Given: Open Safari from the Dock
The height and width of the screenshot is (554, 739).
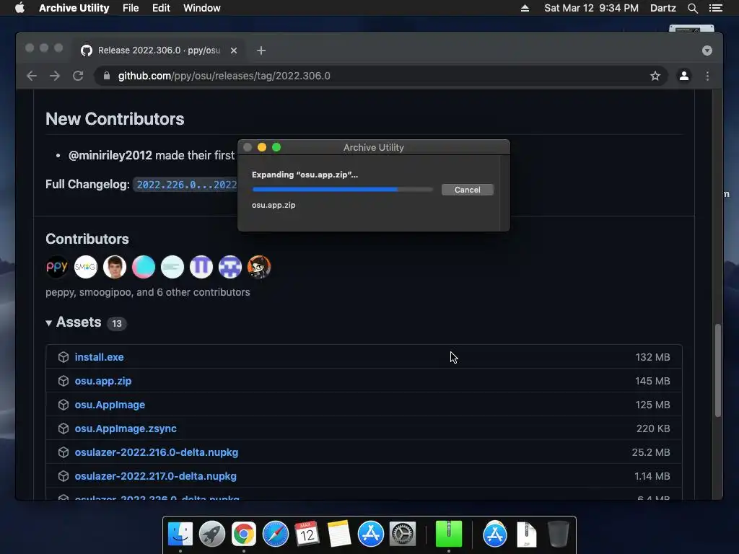Looking at the screenshot, I should 275,535.
